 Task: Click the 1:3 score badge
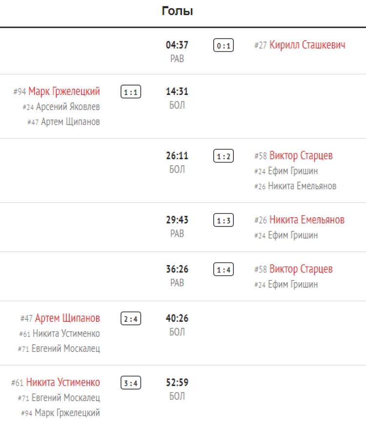point(224,221)
